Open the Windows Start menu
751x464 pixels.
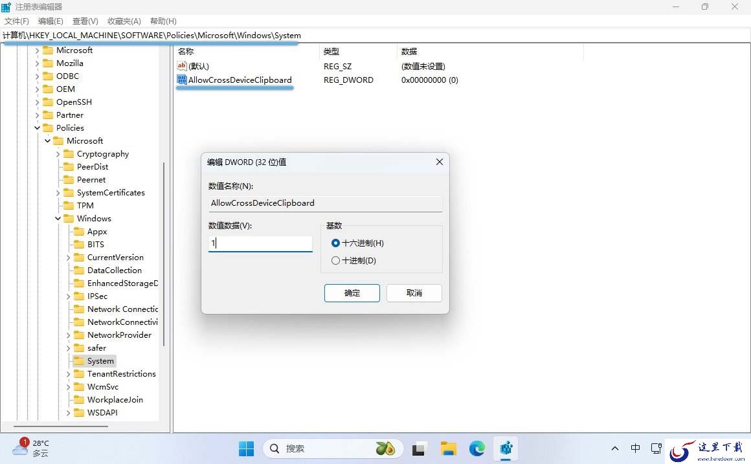pos(246,448)
